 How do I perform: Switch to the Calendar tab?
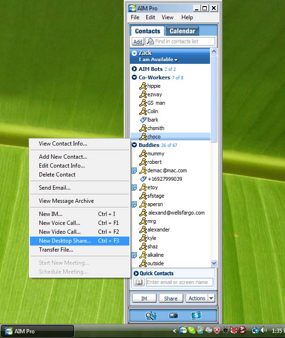pyautogui.click(x=182, y=31)
